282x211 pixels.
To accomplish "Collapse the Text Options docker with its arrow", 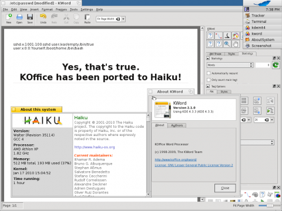I will [x=208, y=86].
